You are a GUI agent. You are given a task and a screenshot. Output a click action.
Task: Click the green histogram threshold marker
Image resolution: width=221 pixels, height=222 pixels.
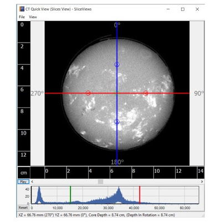[70, 195]
